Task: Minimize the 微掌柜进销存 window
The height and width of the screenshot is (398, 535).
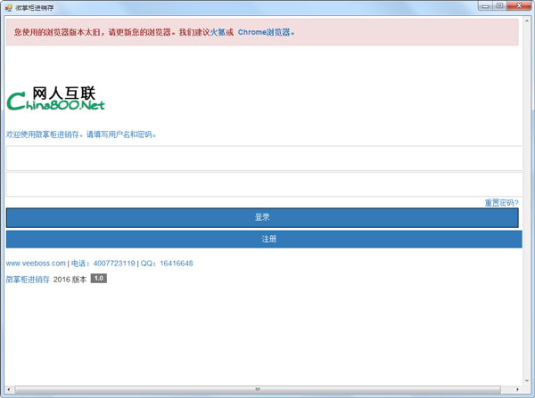Action: [486, 6]
